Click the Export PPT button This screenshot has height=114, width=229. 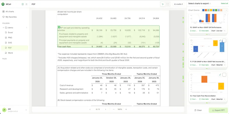[218, 110]
